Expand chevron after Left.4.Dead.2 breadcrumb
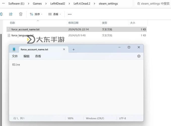 point(94,4)
